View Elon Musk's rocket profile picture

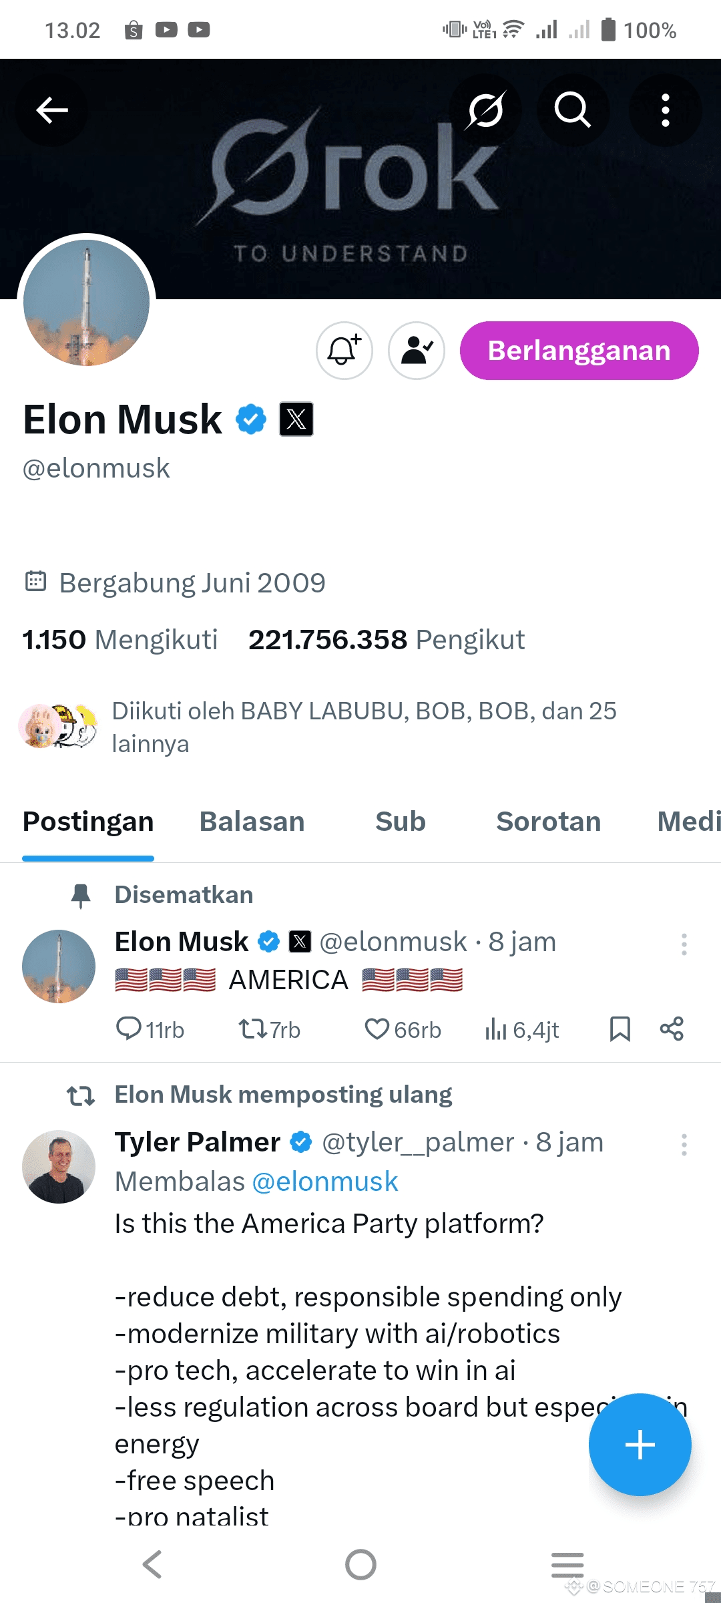click(x=87, y=303)
